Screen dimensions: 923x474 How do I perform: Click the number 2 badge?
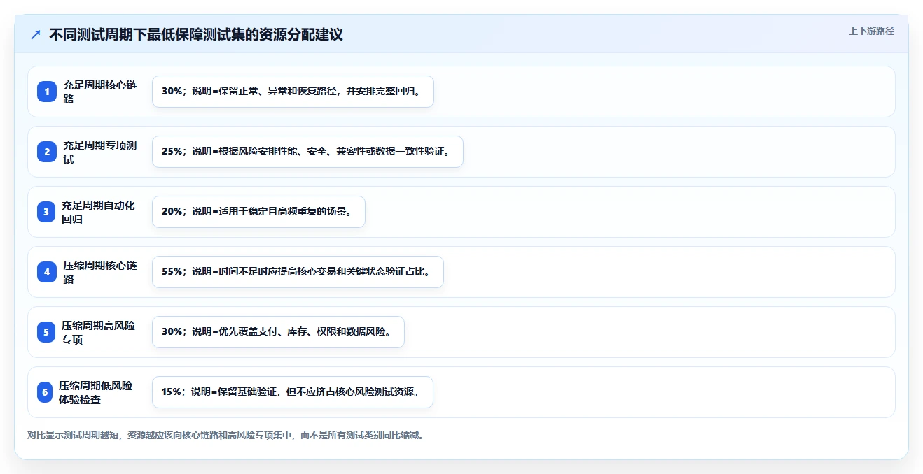[x=46, y=152]
